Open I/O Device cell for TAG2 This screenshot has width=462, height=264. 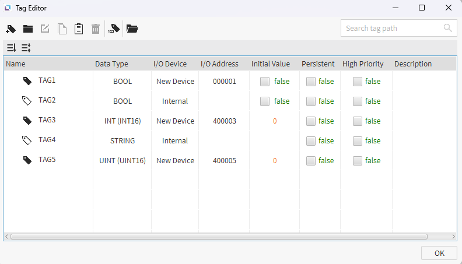click(x=175, y=101)
